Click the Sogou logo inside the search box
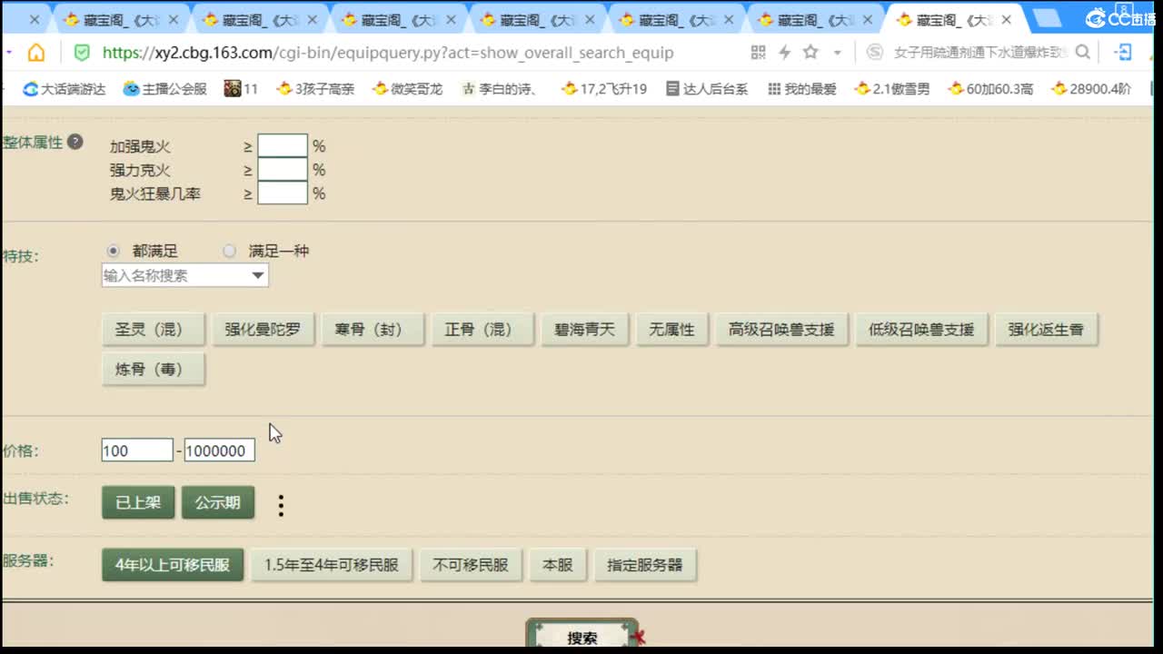Viewport: 1163px width, 654px height. (876, 52)
